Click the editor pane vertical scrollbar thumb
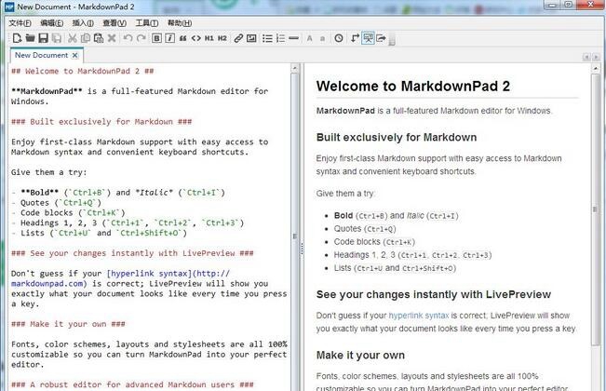Image resolution: width=606 pixels, height=391 pixels. click(x=294, y=236)
